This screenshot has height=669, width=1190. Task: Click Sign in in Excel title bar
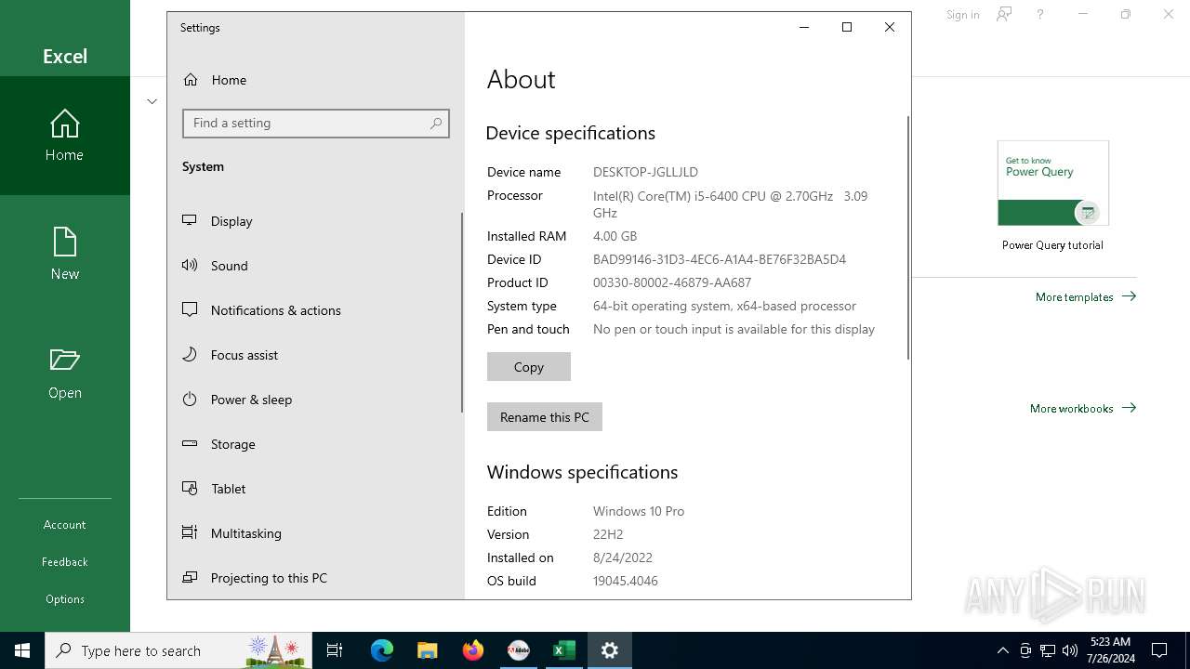[962, 15]
